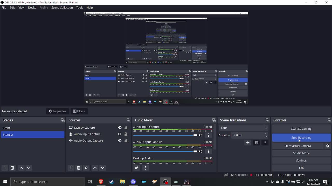This screenshot has width=332, height=186.
Task: Move the selected source up
Action: [95, 168]
